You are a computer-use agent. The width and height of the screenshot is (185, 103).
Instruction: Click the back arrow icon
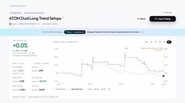[x=10, y=6]
